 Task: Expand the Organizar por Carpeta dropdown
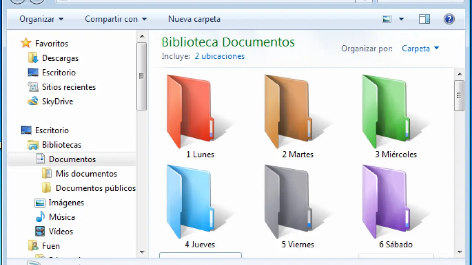[420, 49]
